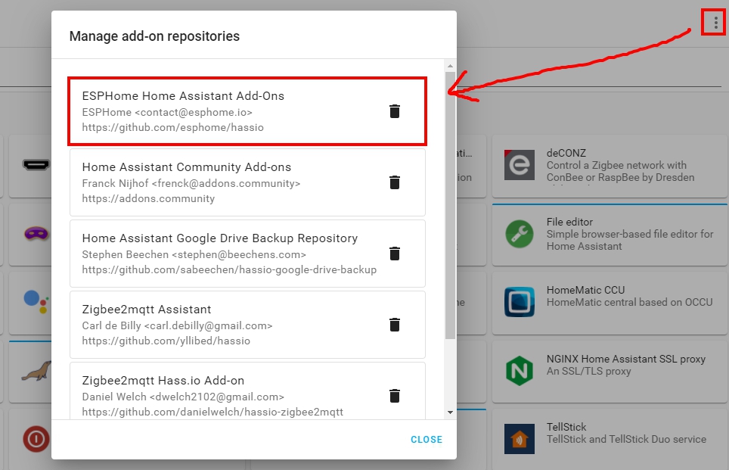Click the Stephen Beechen maintainer line

[194, 254]
